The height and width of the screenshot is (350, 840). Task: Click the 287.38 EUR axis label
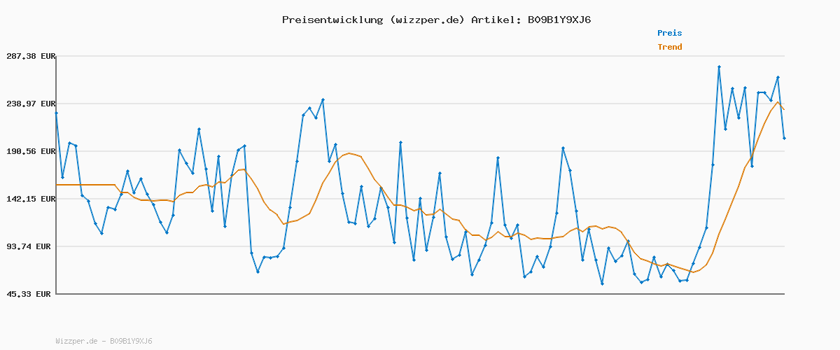coord(29,56)
